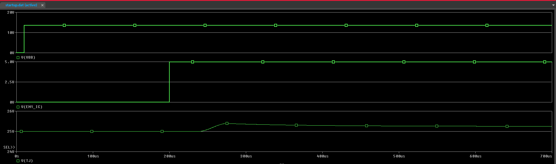This screenshot has width=556, height=164.
Task: Click the 100us label on time axis
Action: click(93, 156)
